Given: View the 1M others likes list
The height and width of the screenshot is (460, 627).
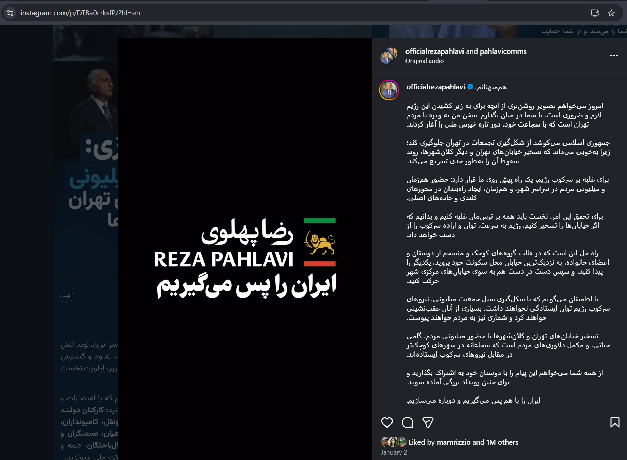Looking at the screenshot, I should [x=502, y=442].
